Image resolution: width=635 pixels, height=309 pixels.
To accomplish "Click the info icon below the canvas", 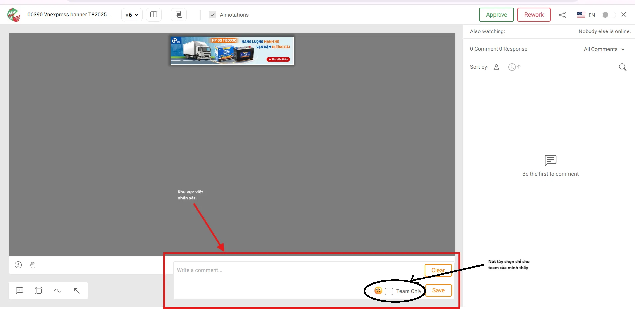I will coord(18,265).
